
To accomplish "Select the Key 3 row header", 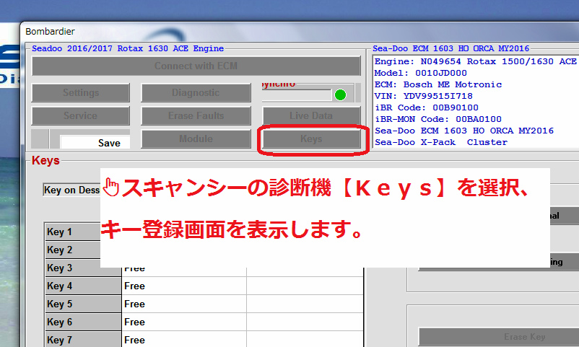I will (x=83, y=268).
